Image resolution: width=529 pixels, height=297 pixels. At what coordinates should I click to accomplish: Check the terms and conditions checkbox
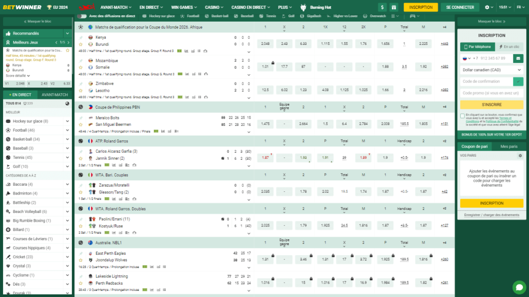[462, 116]
